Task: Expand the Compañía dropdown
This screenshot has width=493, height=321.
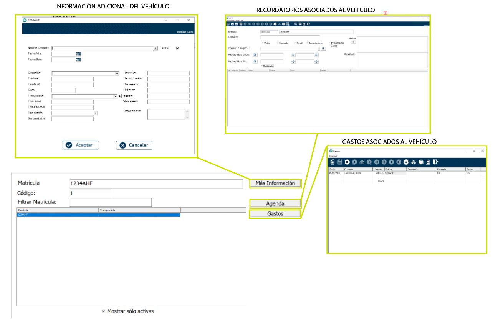Action: click(117, 73)
